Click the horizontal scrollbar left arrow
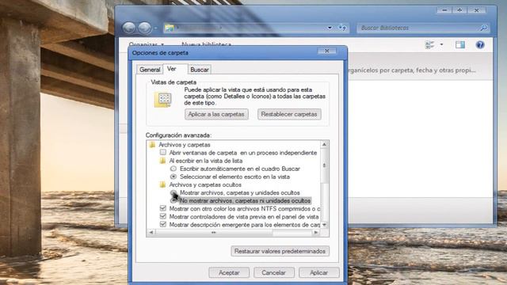507x285 pixels. point(151,232)
